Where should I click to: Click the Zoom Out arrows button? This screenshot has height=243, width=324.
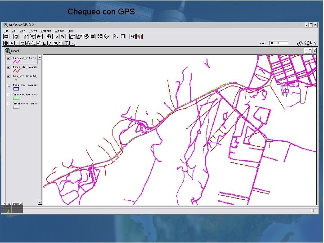[x=99, y=36]
